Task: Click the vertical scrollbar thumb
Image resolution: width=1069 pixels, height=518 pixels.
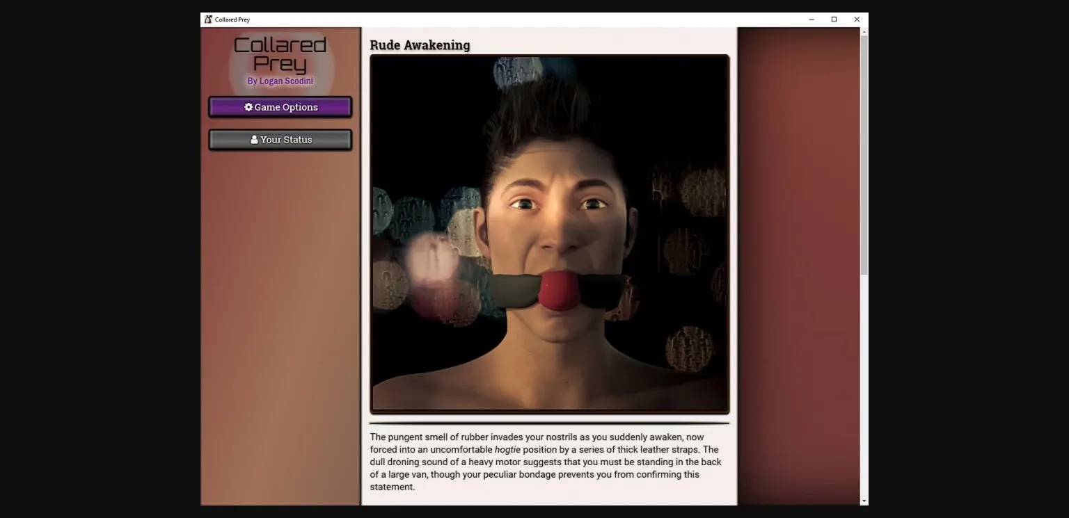Action: [864, 153]
